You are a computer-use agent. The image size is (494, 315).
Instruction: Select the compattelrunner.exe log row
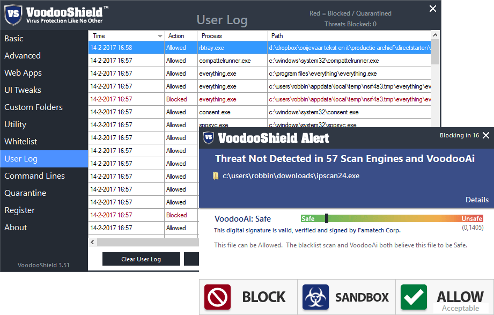[260, 61]
